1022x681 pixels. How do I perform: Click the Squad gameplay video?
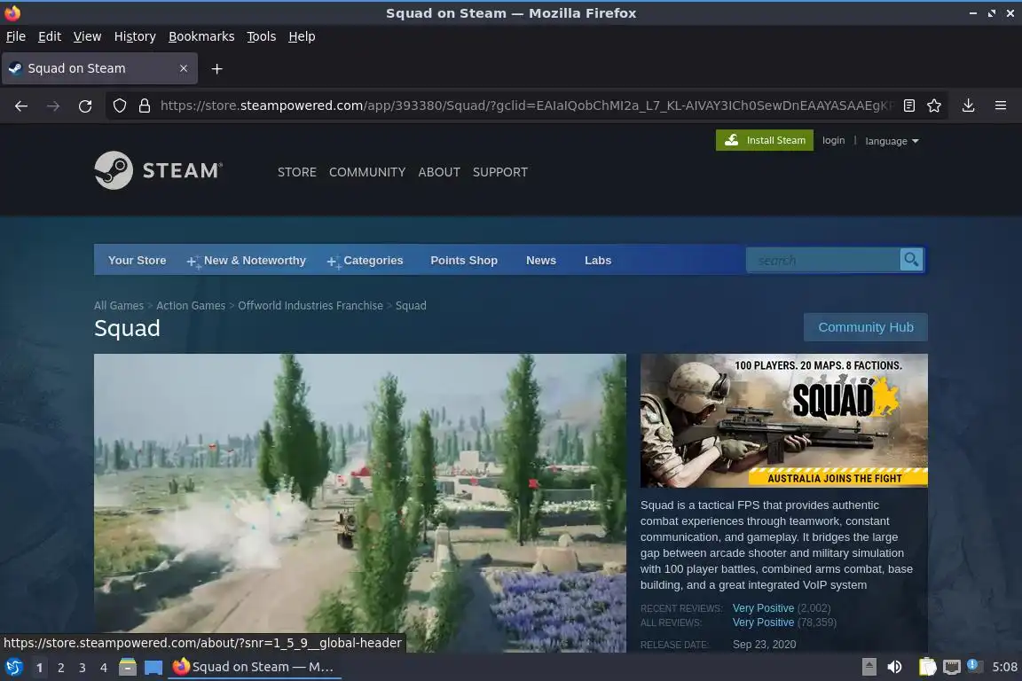tap(360, 503)
